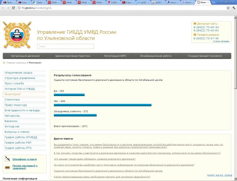Click the site search input field
The height and width of the screenshot is (181, 237).
(66, 46)
